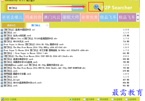Click the file icon of 高清HD粤语中字.rmvb
145x101 pixels.
[x=2, y=59]
